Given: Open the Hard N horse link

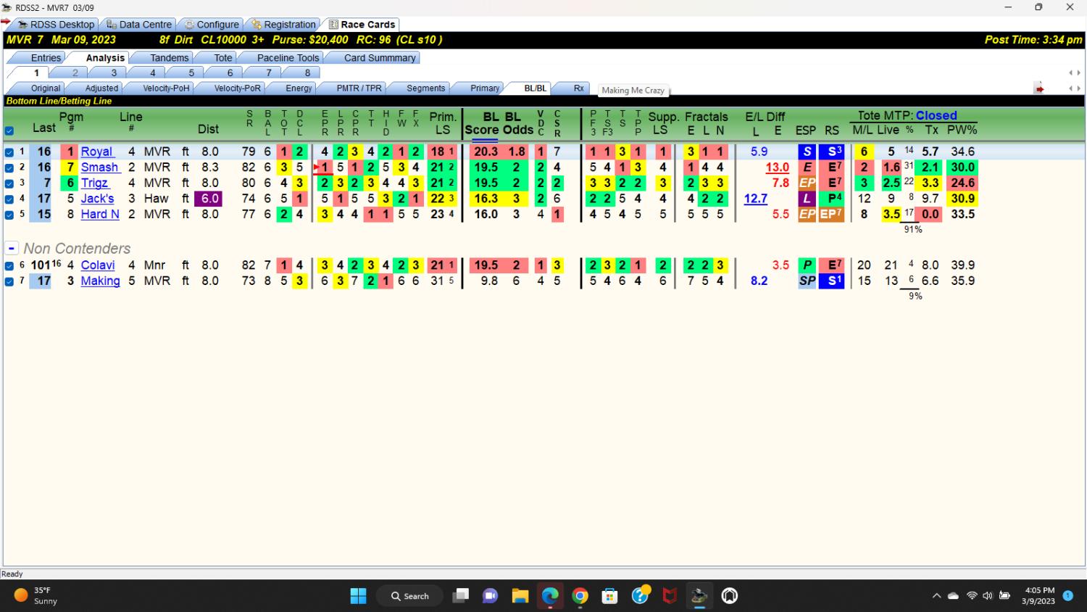Looking at the screenshot, I should click(100, 214).
